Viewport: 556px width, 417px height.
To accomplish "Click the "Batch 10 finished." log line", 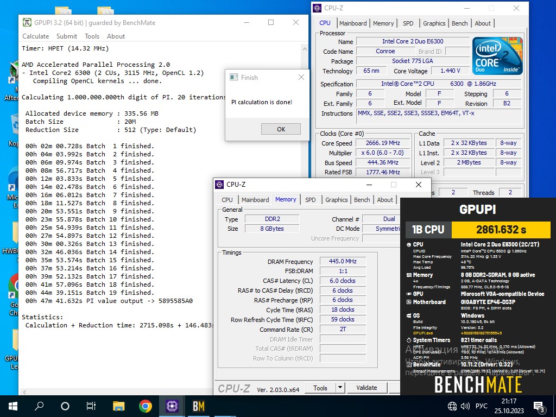I will click(x=90, y=219).
